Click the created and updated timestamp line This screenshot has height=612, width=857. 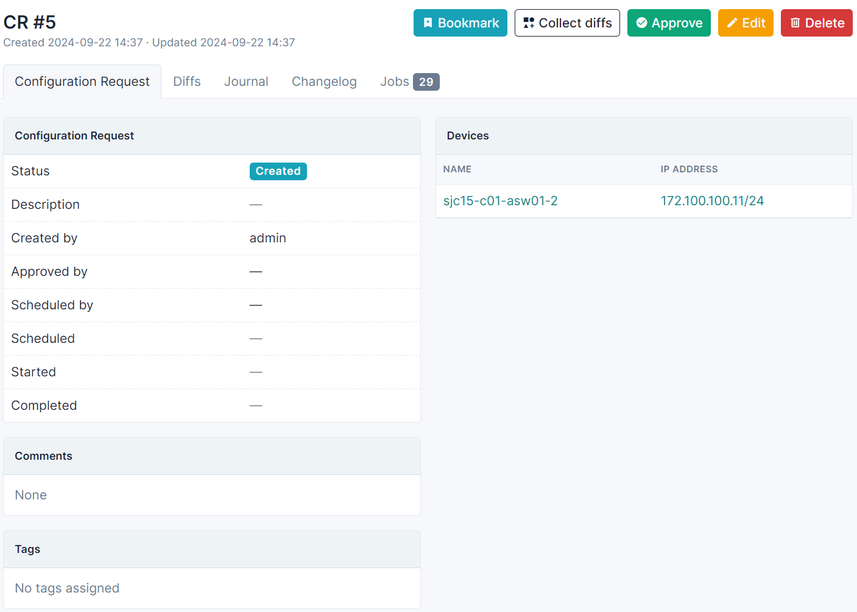tap(149, 43)
